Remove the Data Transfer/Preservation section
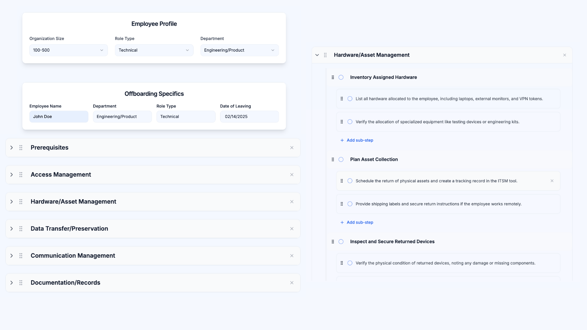The width and height of the screenshot is (587, 330). click(x=292, y=229)
